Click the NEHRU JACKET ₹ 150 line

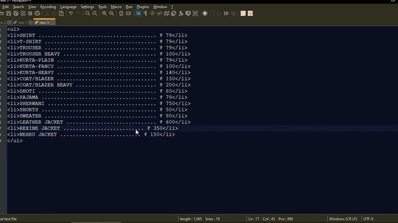pyautogui.click(x=91, y=134)
